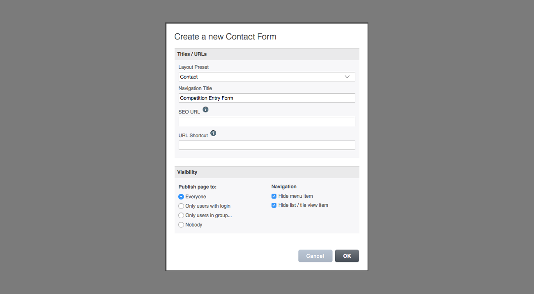Click the Titles / URLs section header
Viewport: 534px width, 294px height.
192,54
